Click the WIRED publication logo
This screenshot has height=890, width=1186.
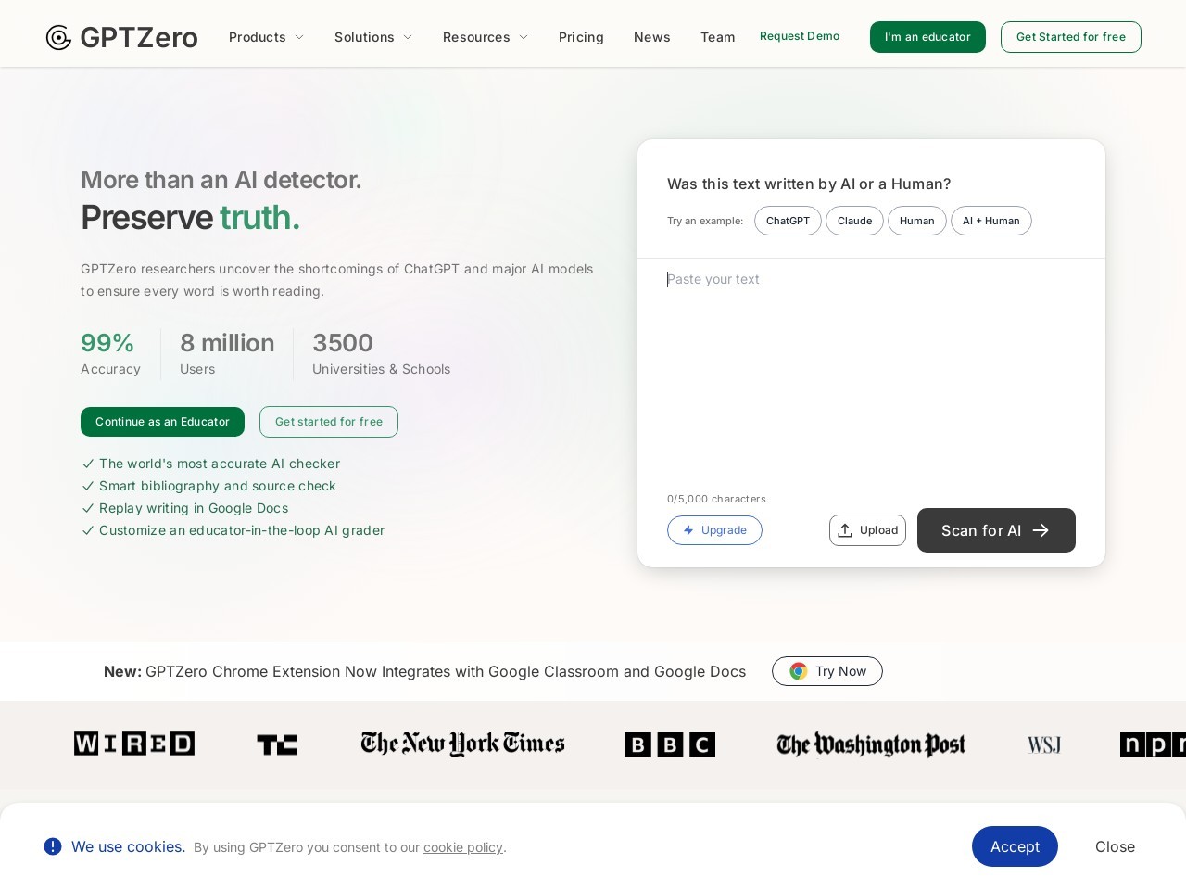[x=133, y=744]
